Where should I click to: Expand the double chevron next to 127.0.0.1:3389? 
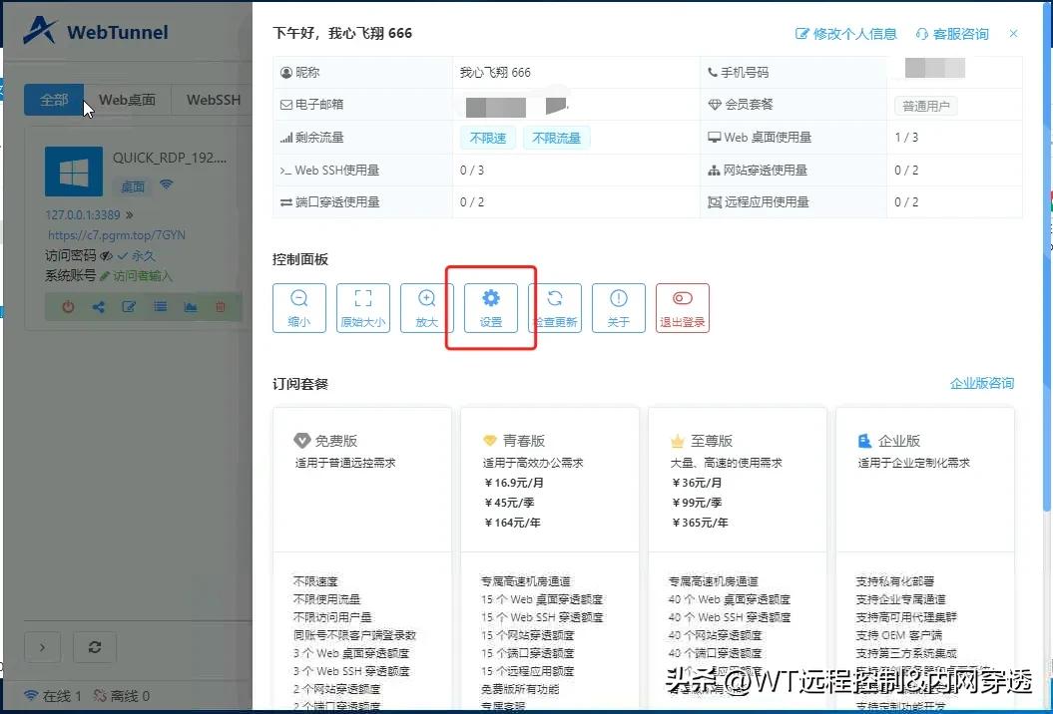(129, 214)
